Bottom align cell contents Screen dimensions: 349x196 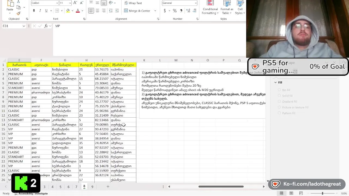coord(104,3)
